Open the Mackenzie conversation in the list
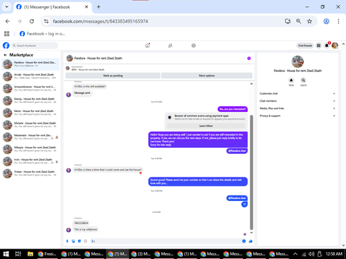 (x=30, y=137)
